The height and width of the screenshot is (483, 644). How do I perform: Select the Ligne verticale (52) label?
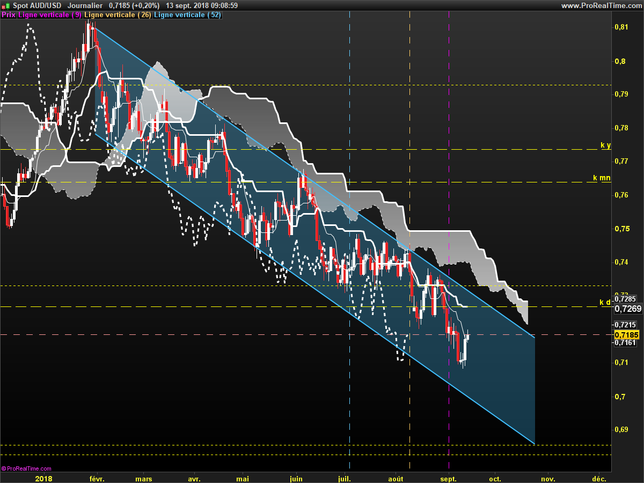click(x=187, y=15)
